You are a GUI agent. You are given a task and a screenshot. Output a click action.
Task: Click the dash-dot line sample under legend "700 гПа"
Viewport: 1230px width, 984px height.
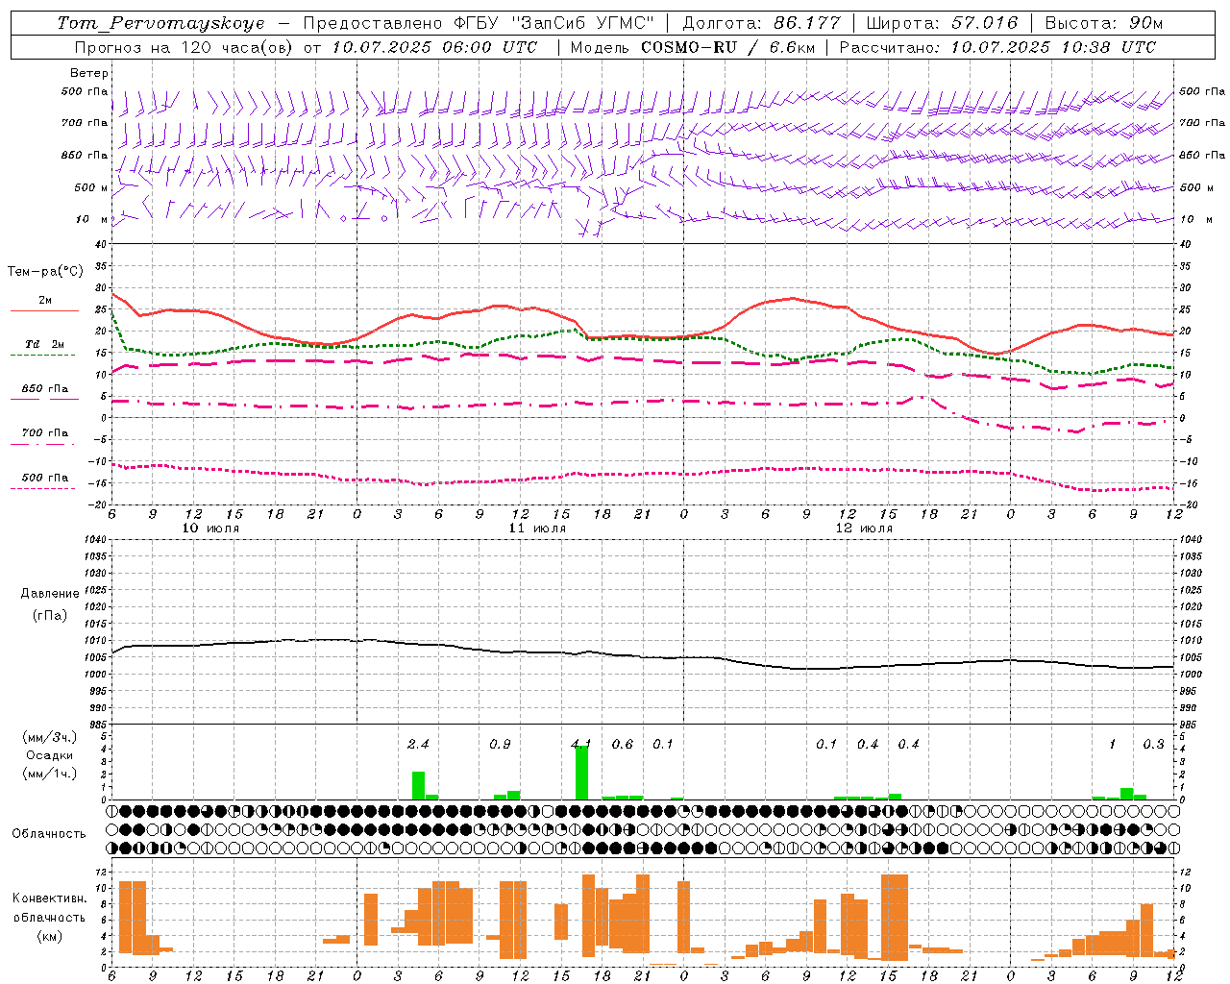[42, 444]
